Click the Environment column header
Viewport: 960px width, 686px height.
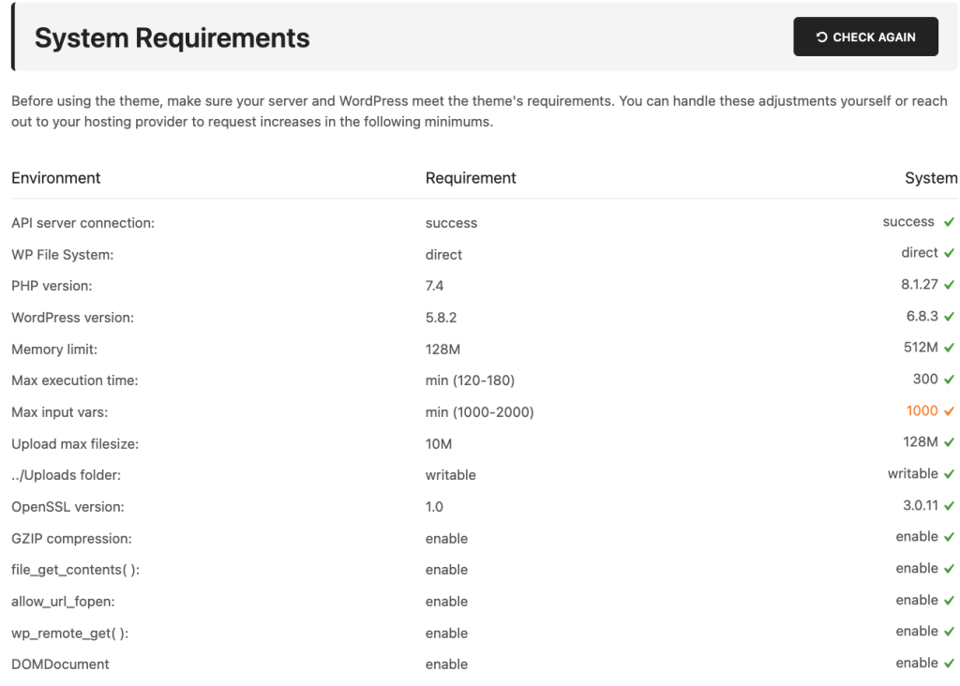56,178
